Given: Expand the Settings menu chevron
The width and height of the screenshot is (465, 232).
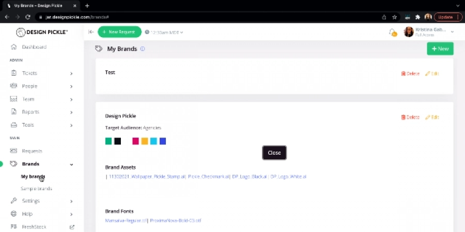Looking at the screenshot, I should pos(71,201).
